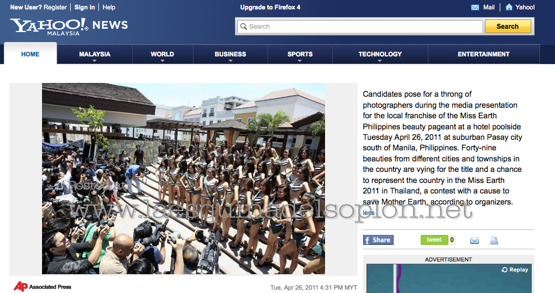Email this article using the envelope icon
Image resolution: width=555 pixels, height=293 pixels.
(x=474, y=240)
